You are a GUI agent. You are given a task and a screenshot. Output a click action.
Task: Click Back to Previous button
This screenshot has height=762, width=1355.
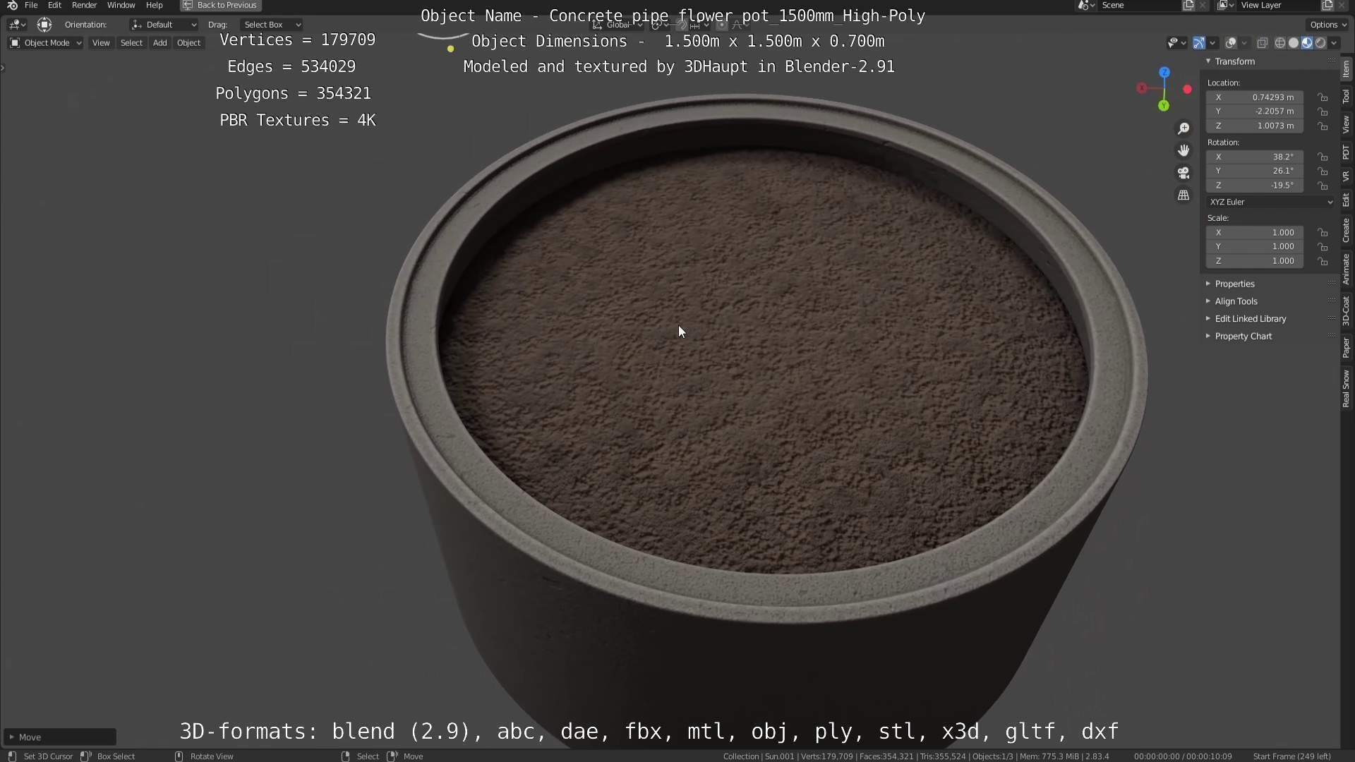(221, 5)
